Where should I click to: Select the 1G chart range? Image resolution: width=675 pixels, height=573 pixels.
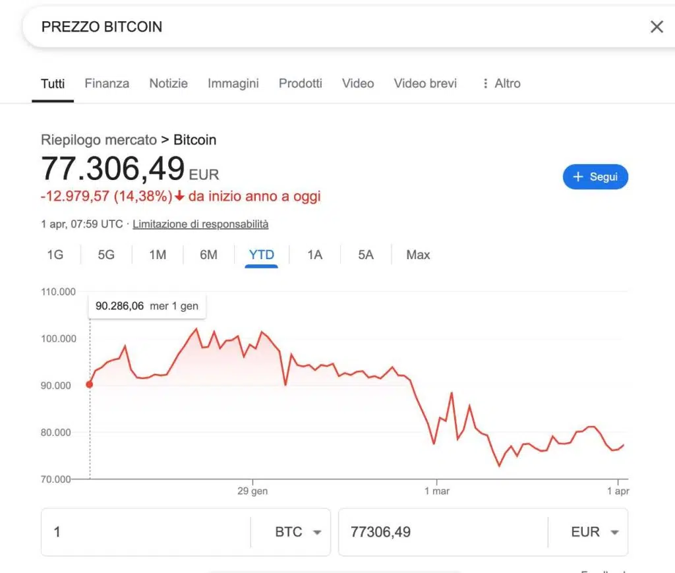[55, 255]
